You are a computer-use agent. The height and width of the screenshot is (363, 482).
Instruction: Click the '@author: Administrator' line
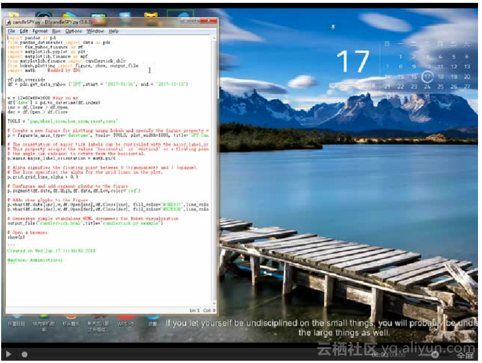(35, 260)
